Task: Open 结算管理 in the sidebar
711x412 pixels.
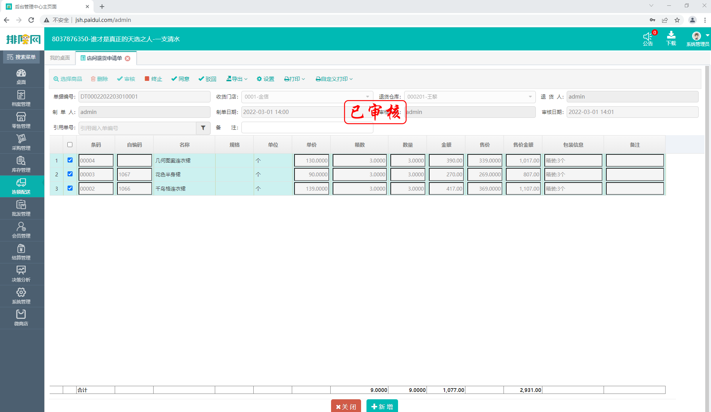Action: pyautogui.click(x=21, y=252)
